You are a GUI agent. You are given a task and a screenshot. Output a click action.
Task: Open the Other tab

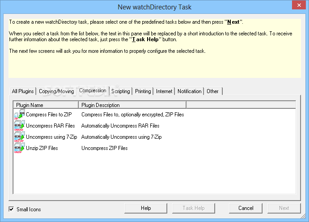pos(212,91)
